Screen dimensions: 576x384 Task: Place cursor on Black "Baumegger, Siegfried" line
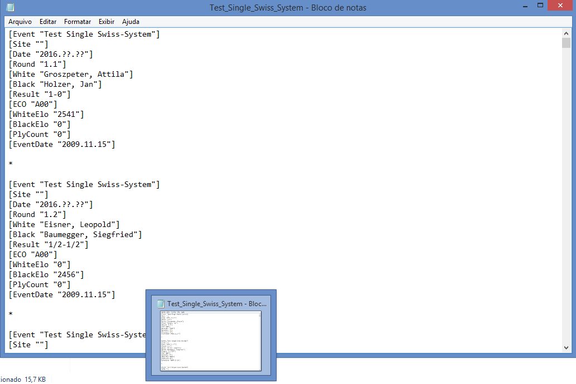click(x=75, y=234)
